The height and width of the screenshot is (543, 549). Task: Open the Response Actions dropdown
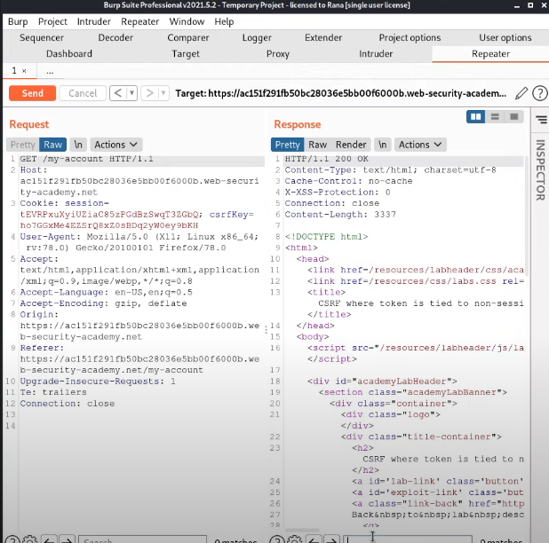(x=420, y=145)
